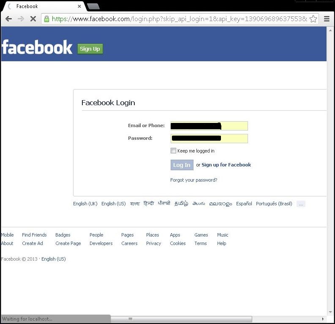This screenshot has height=324, width=335.
Task: Switch language to Telugu (తెలుగు)
Action: point(199,204)
